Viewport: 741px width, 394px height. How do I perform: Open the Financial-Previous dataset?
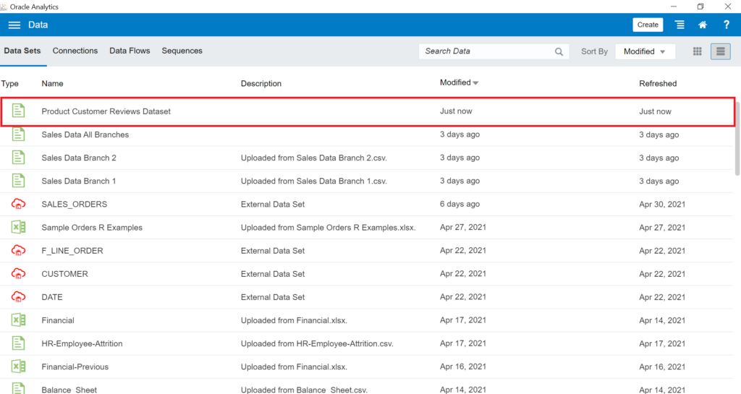[x=75, y=367]
